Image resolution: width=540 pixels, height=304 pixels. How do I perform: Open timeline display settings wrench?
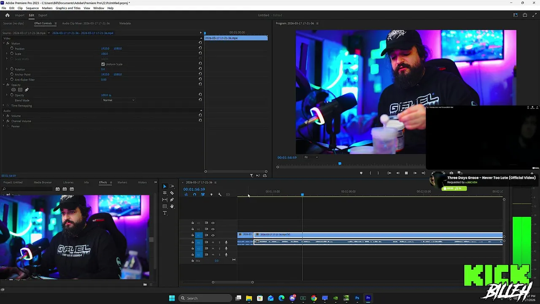pyautogui.click(x=219, y=195)
